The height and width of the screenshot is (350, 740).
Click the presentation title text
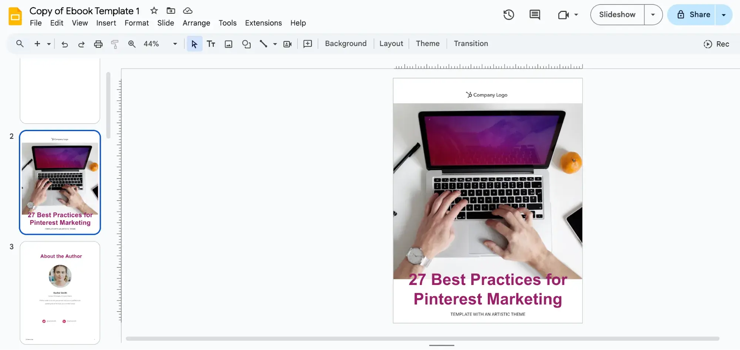[84, 11]
